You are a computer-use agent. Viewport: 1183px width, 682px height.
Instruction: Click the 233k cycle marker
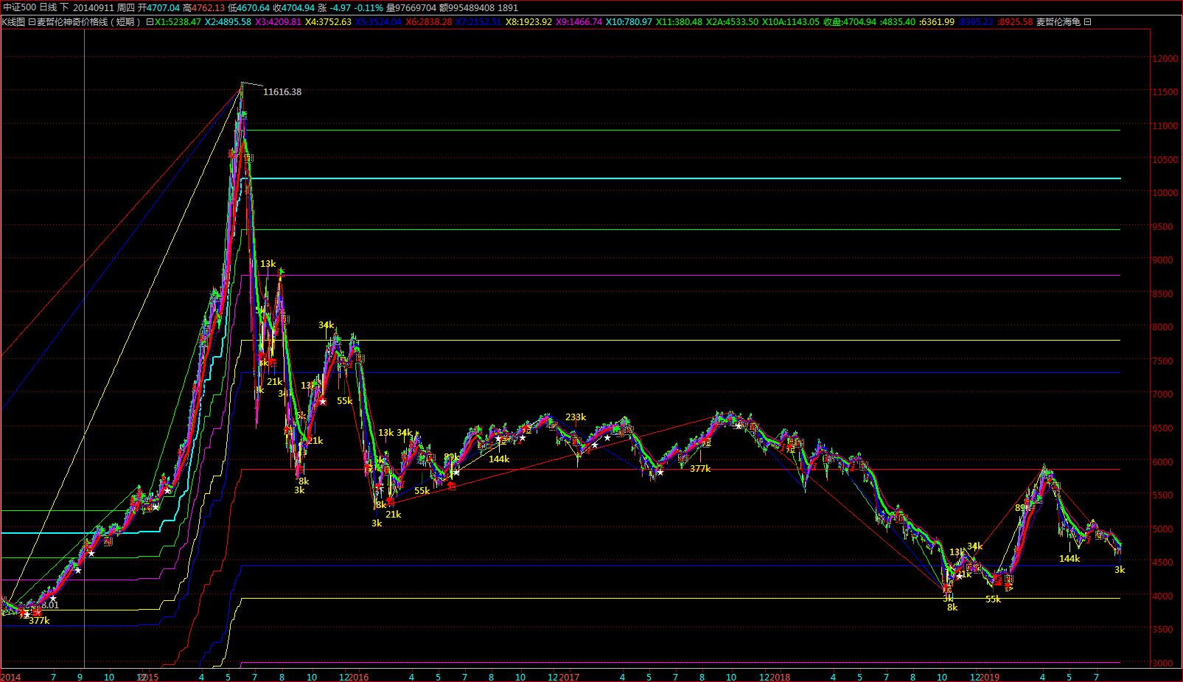(576, 417)
